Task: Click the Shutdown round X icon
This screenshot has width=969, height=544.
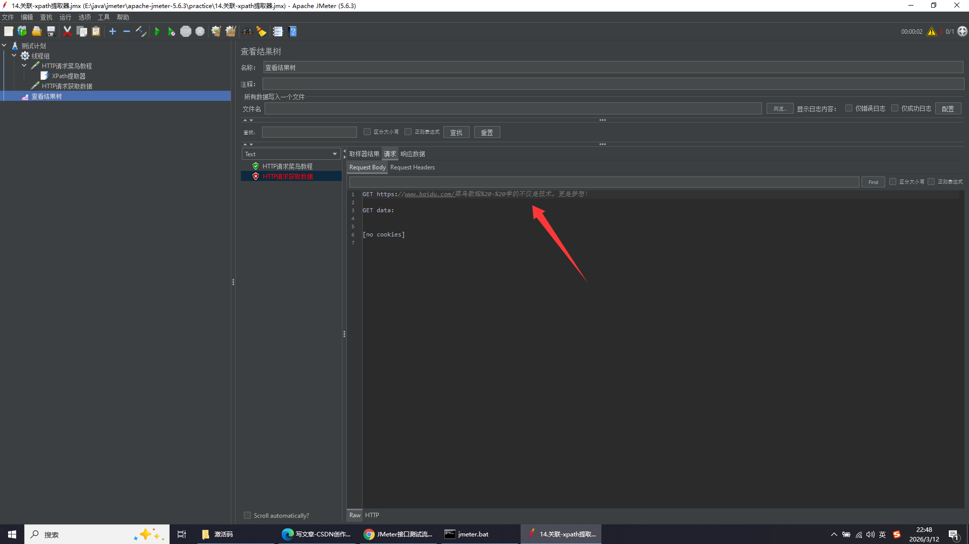Action: 200,31
